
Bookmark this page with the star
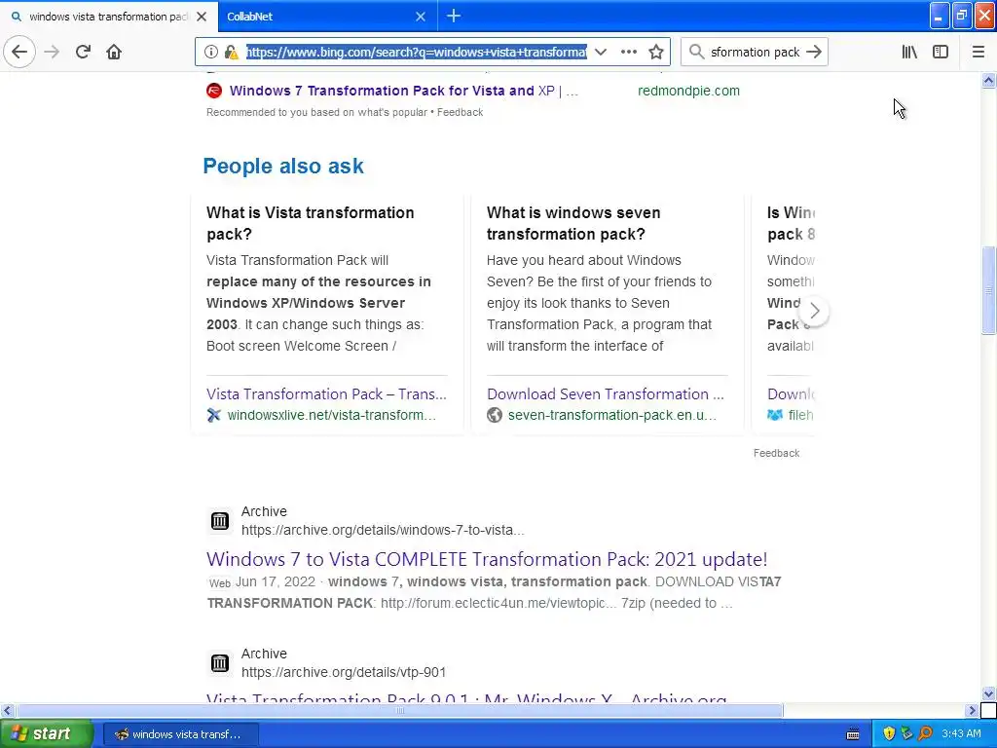pos(656,52)
